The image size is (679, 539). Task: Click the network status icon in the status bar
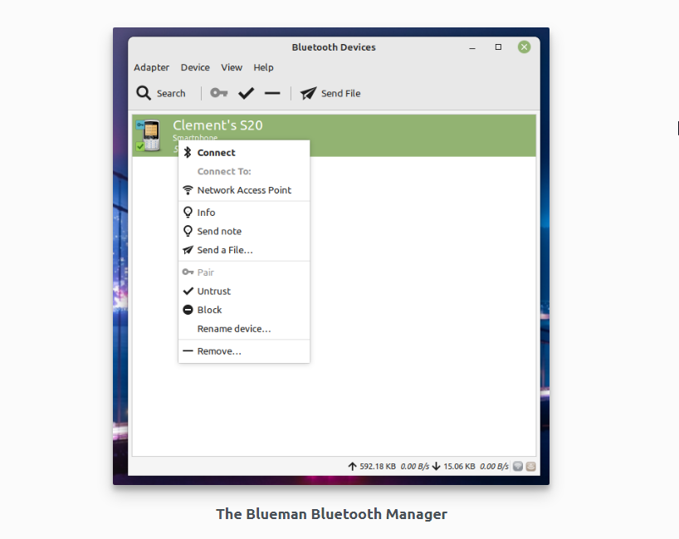tap(518, 467)
